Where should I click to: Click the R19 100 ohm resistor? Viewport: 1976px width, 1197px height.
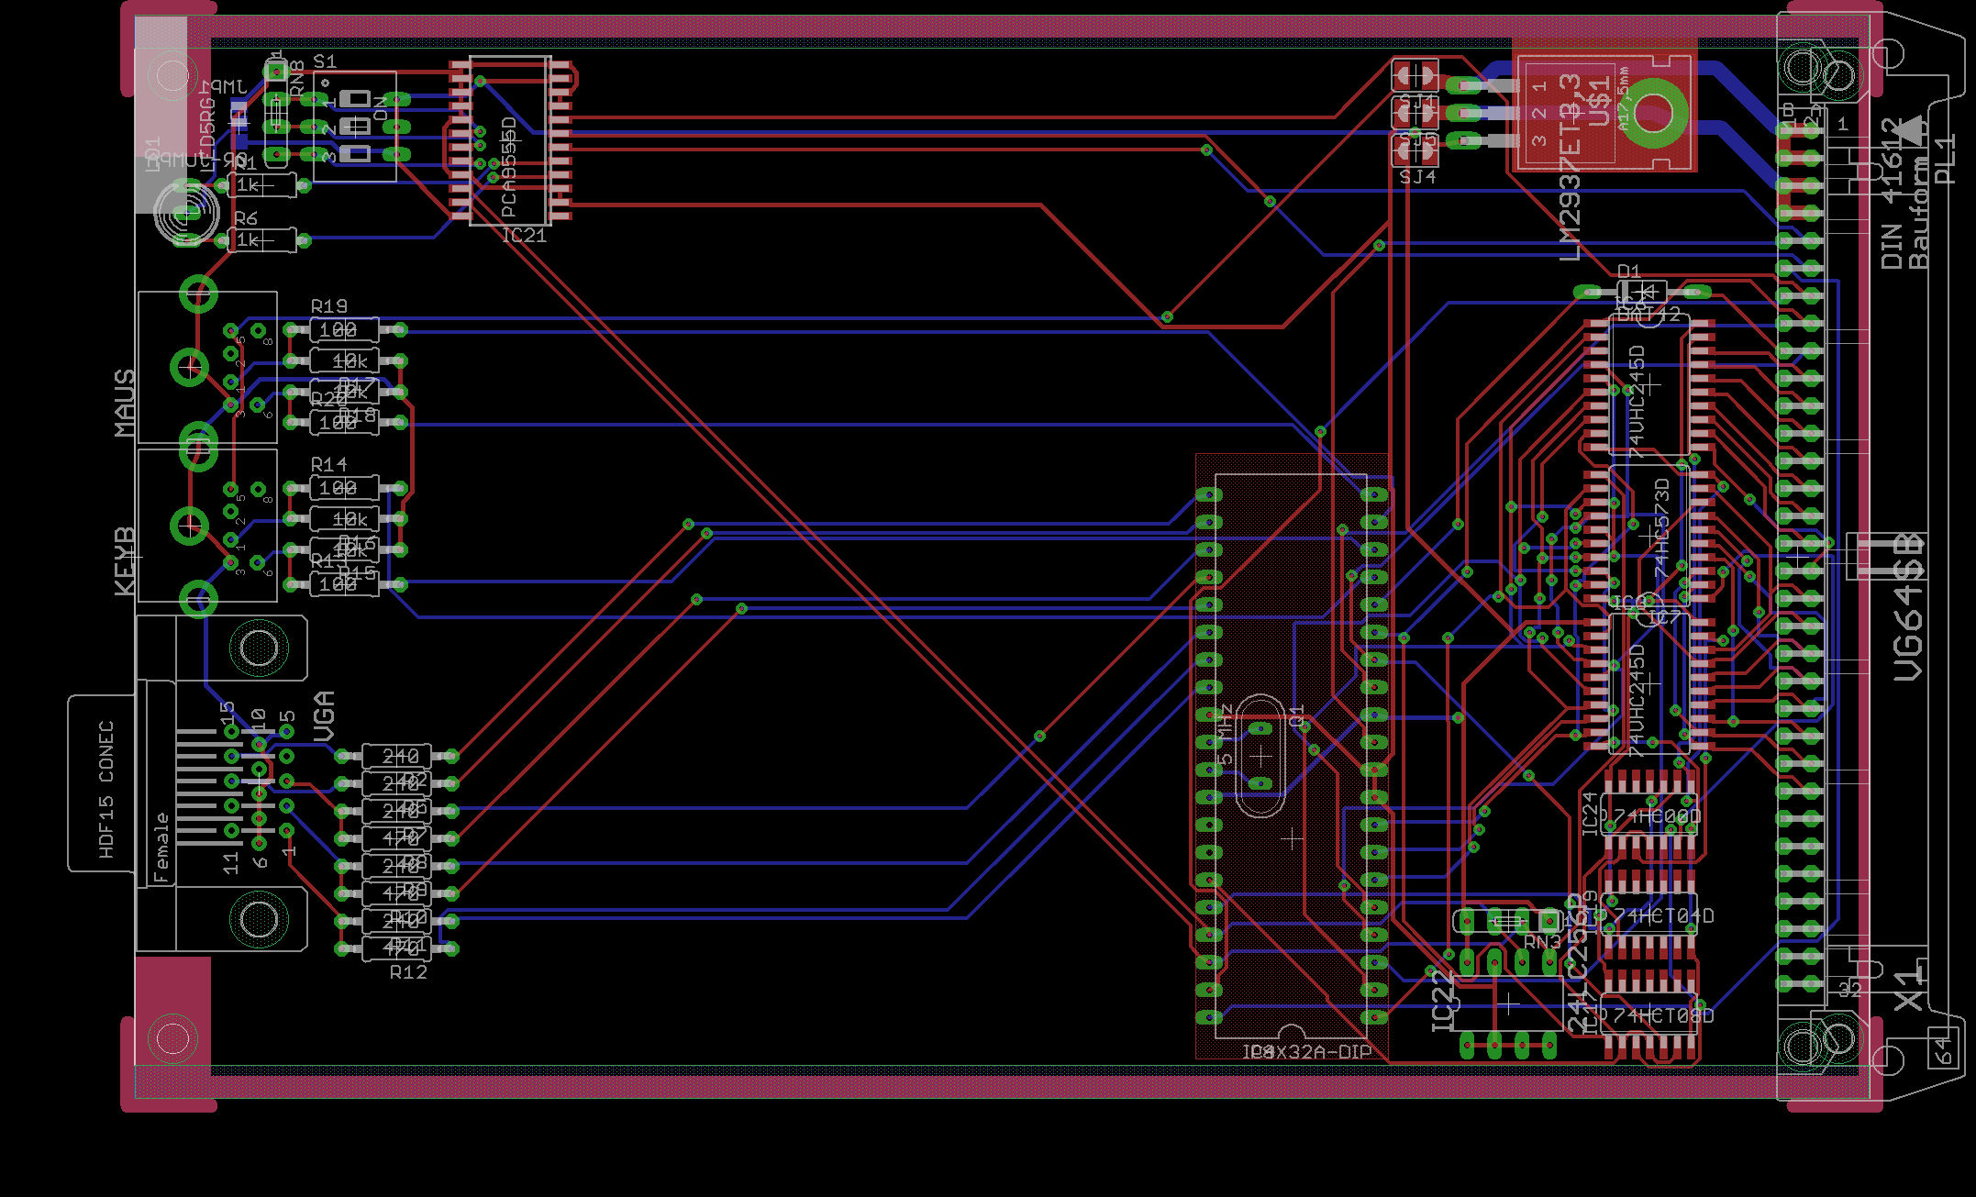pyautogui.click(x=344, y=329)
